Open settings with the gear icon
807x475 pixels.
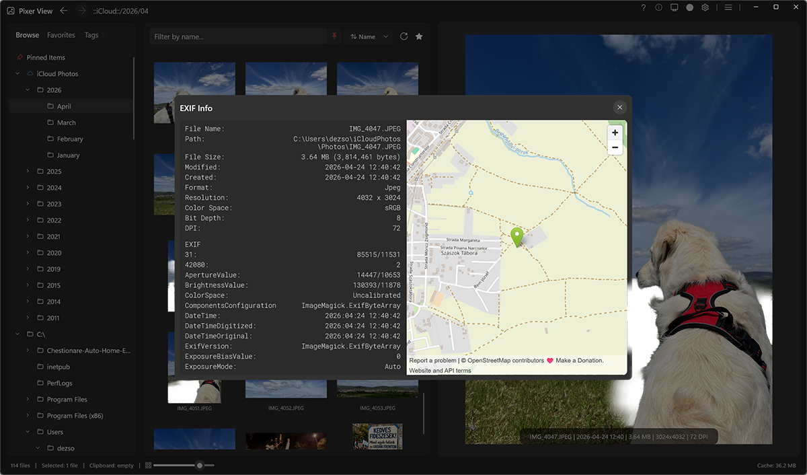pos(705,7)
